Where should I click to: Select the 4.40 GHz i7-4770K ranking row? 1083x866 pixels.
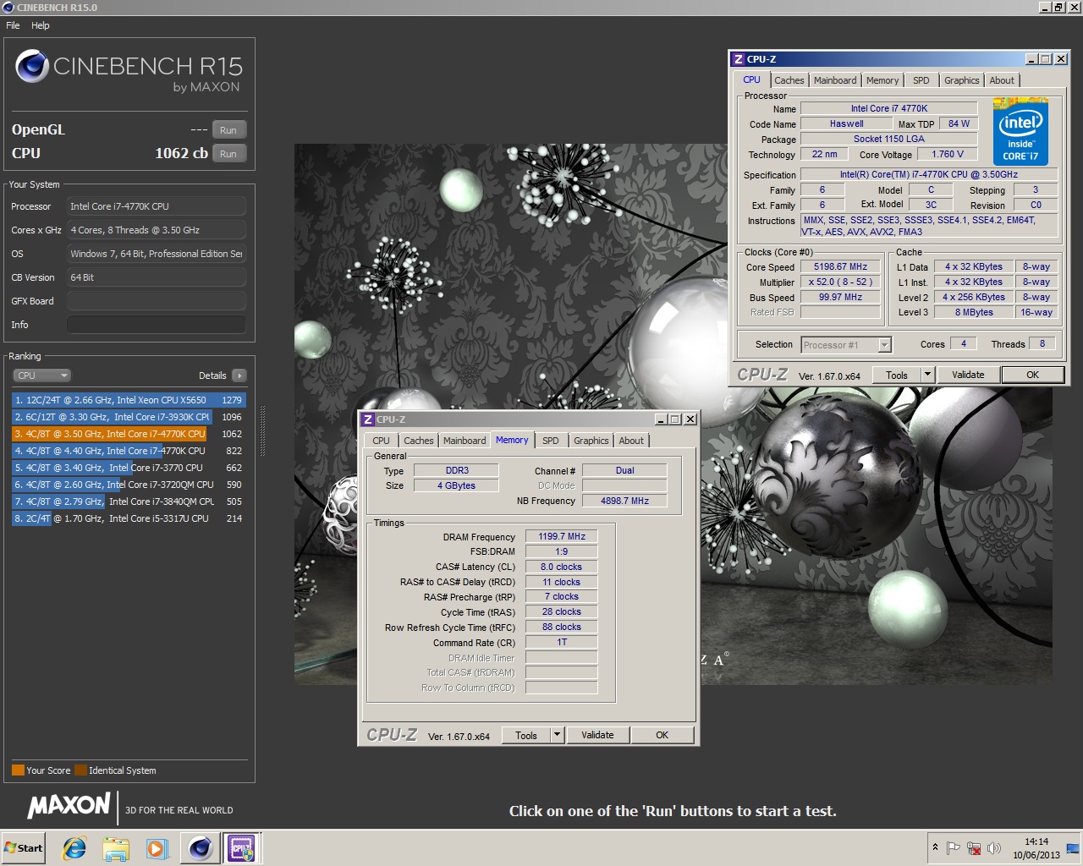coord(129,451)
